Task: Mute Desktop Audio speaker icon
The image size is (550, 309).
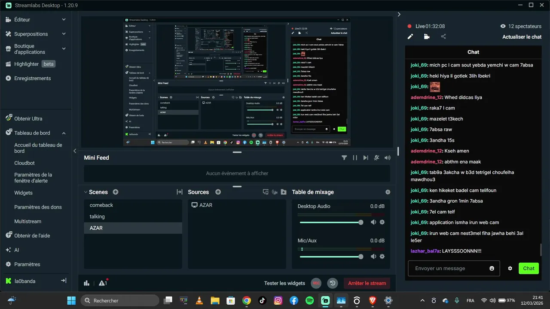Action: pos(373,222)
